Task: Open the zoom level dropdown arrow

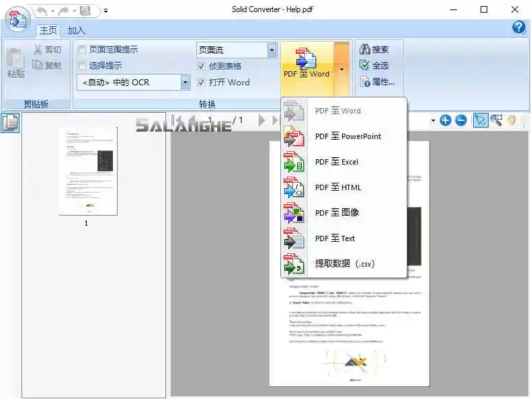Action: coord(433,120)
